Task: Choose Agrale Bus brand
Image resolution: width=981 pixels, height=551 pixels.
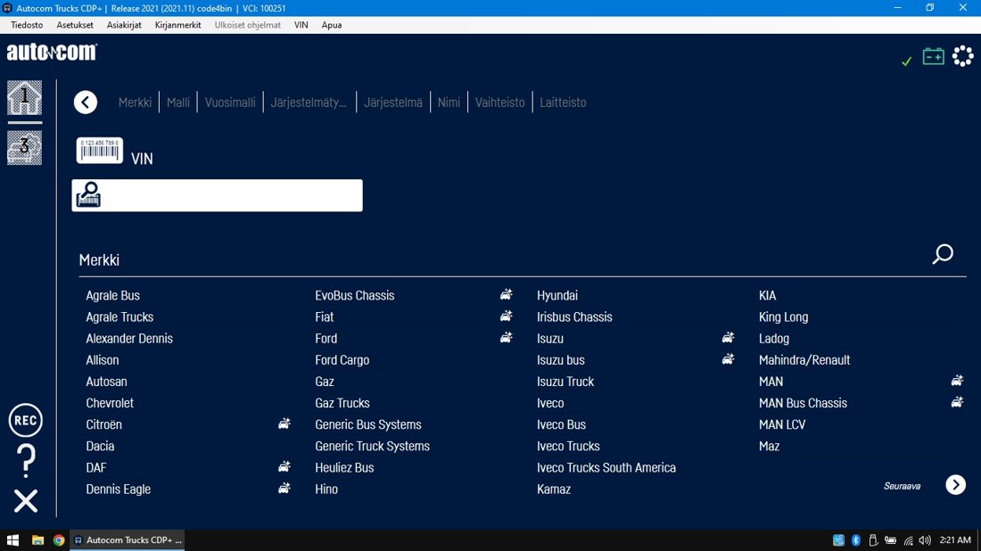Action: pos(112,295)
